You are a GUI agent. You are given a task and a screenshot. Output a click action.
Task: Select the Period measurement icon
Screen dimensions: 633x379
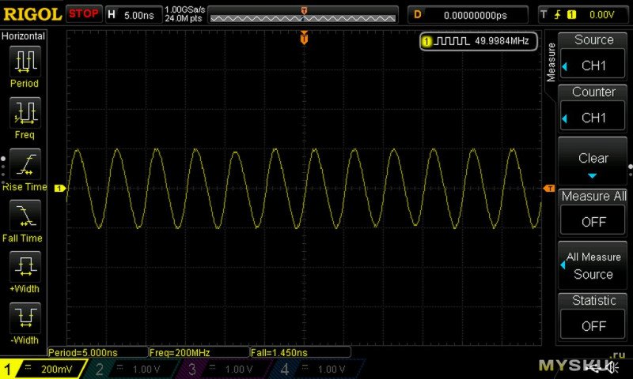(25, 62)
